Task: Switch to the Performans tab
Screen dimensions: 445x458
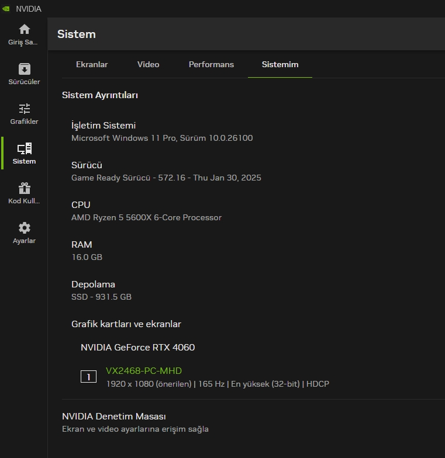Action: tap(211, 64)
